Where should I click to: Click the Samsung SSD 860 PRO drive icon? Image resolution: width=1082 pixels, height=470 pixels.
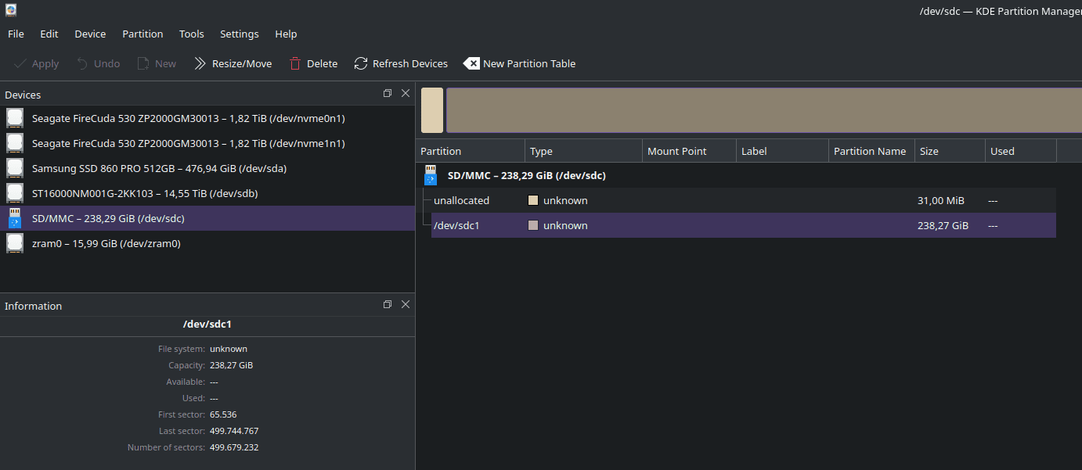click(x=15, y=168)
